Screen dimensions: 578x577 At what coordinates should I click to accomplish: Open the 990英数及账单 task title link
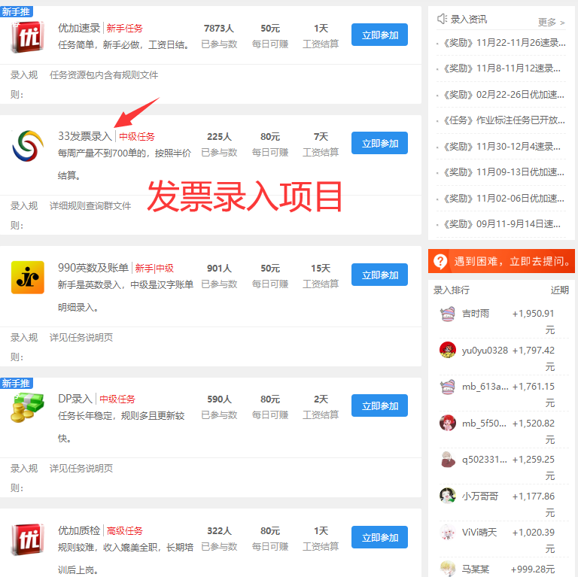point(93,268)
